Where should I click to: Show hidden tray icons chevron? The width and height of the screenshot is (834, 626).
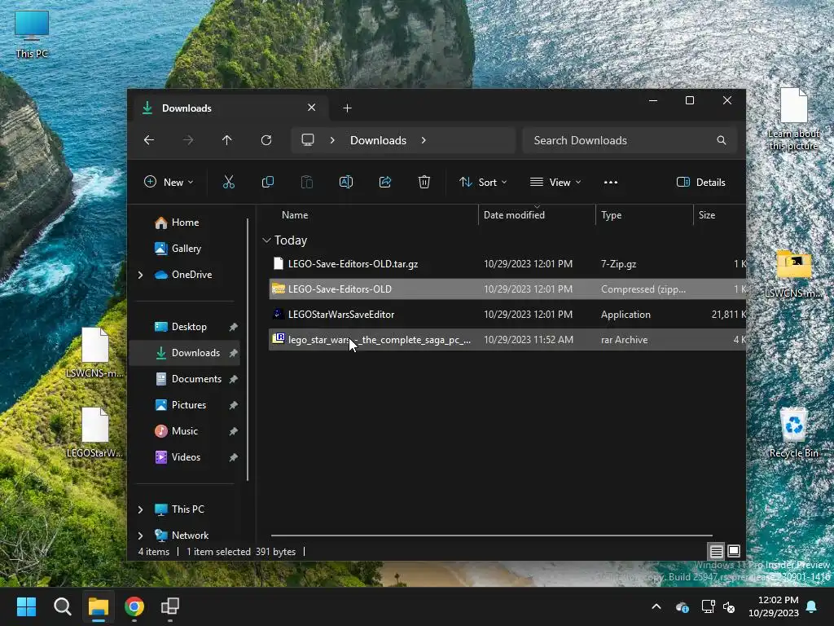[x=656, y=606]
